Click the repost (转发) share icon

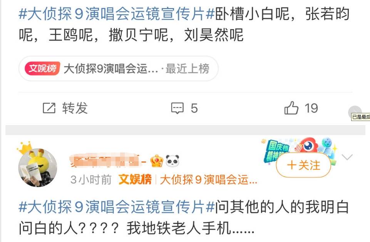[x=49, y=108]
